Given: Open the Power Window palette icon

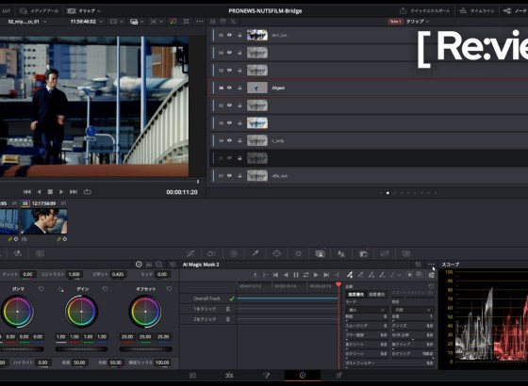Looking at the screenshot, I should (277, 253).
